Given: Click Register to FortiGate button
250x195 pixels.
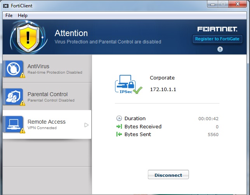Looking at the screenshot, I should 217,39.
